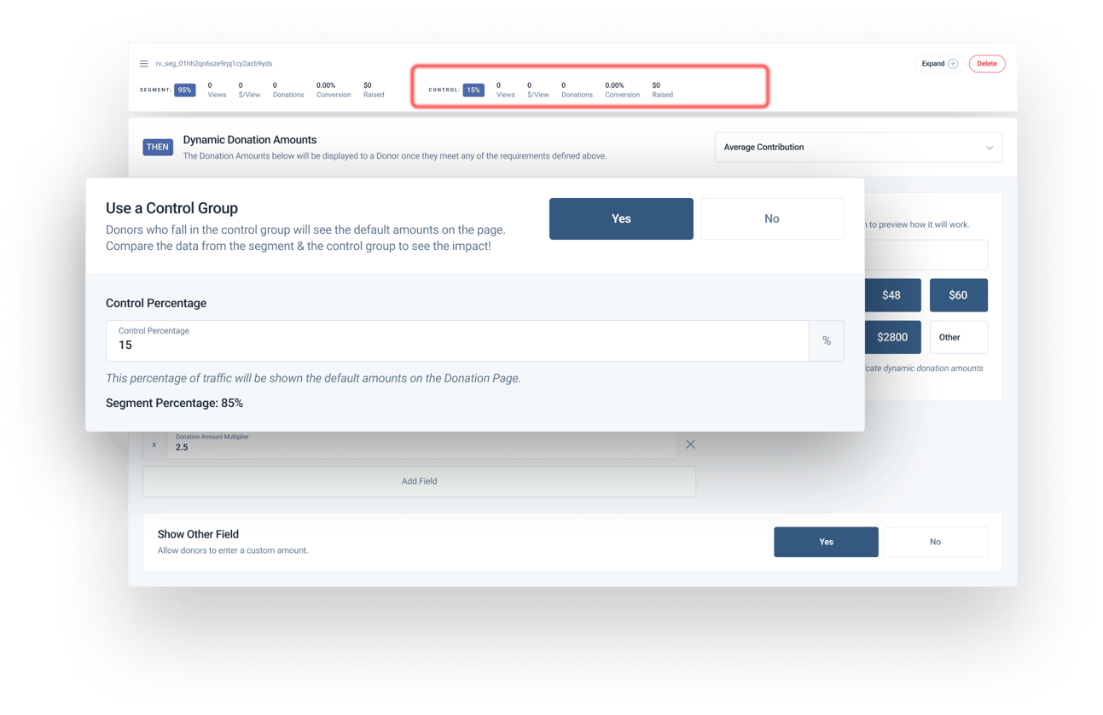Click the Dynamic Donation Amounts heading

coord(250,140)
